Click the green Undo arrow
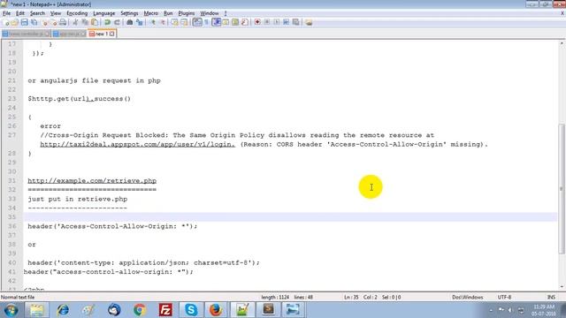Viewport: 566px width, 318px height. click(107, 22)
